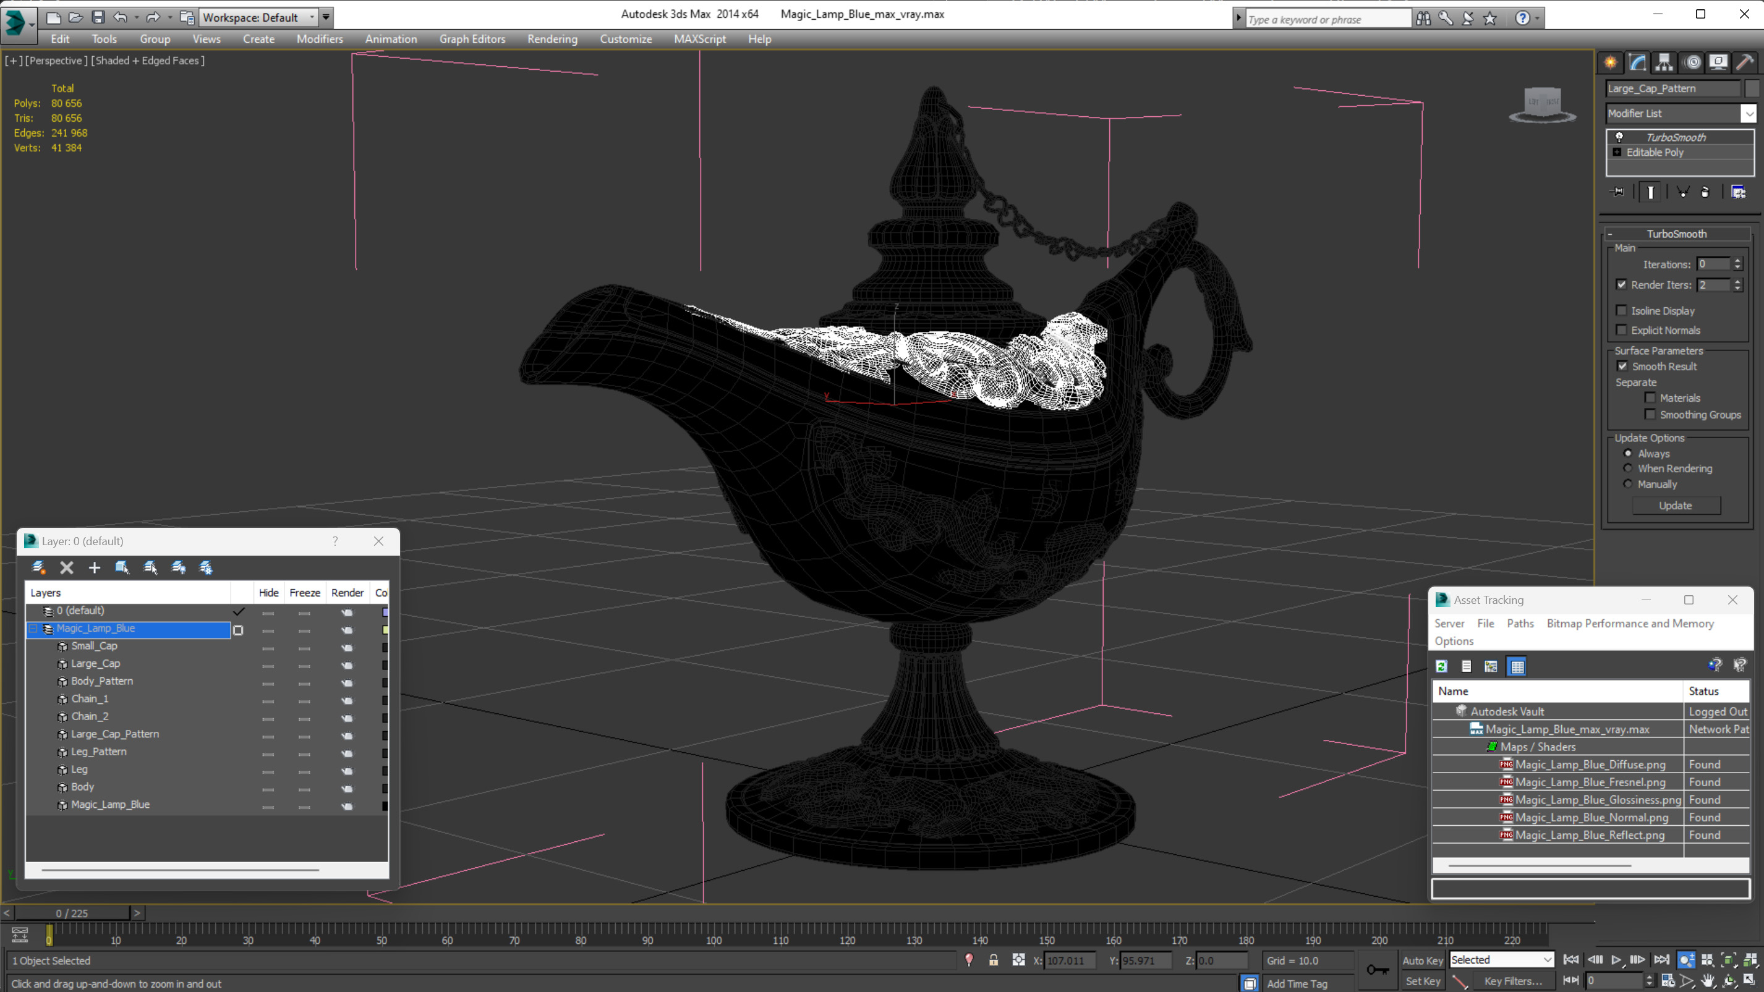Increment the Iterations spinner
Viewport: 1764px width, 992px height.
tap(1737, 261)
